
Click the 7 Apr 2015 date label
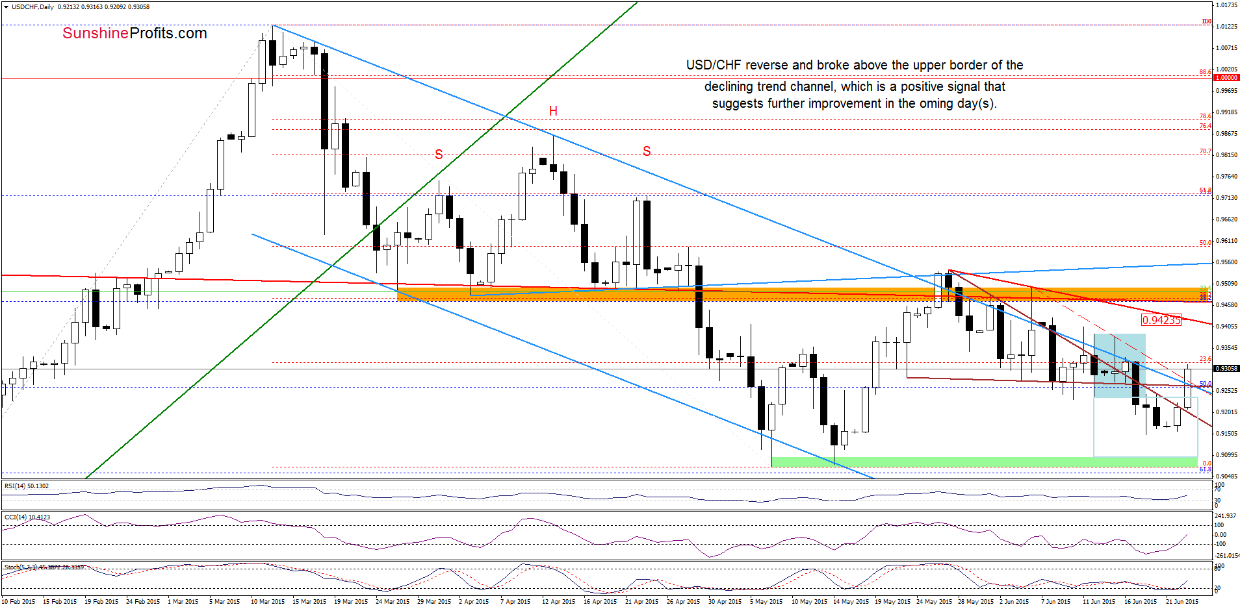515,602
